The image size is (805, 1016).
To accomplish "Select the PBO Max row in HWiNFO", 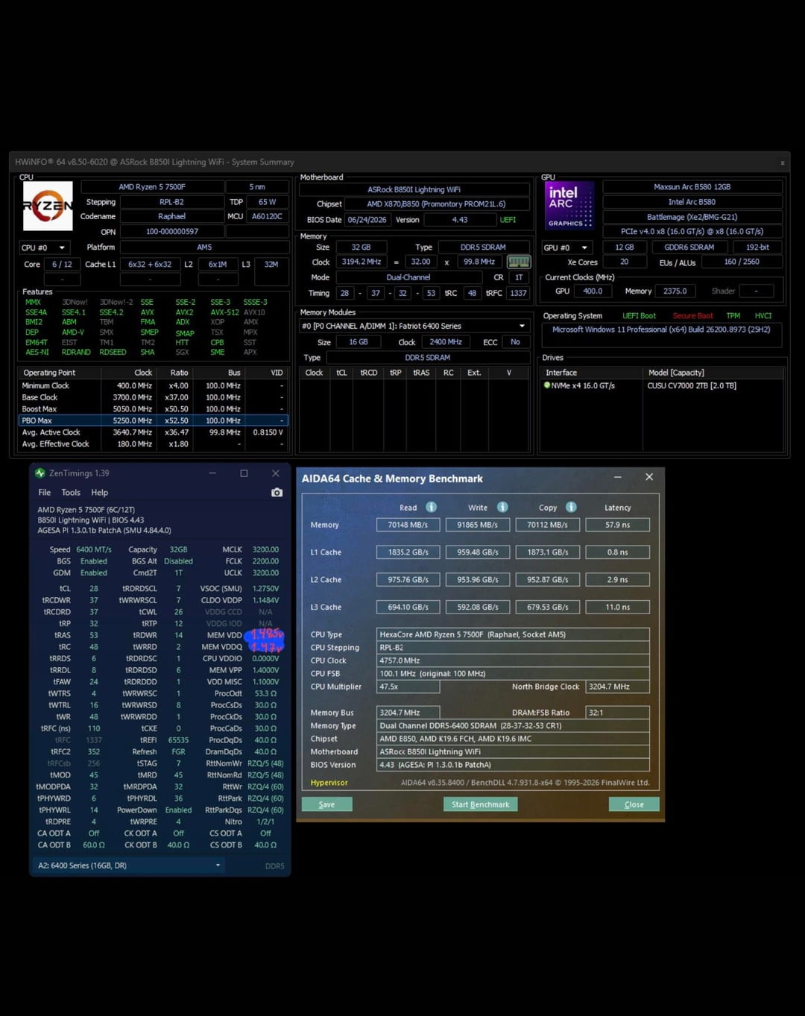I will [x=153, y=420].
